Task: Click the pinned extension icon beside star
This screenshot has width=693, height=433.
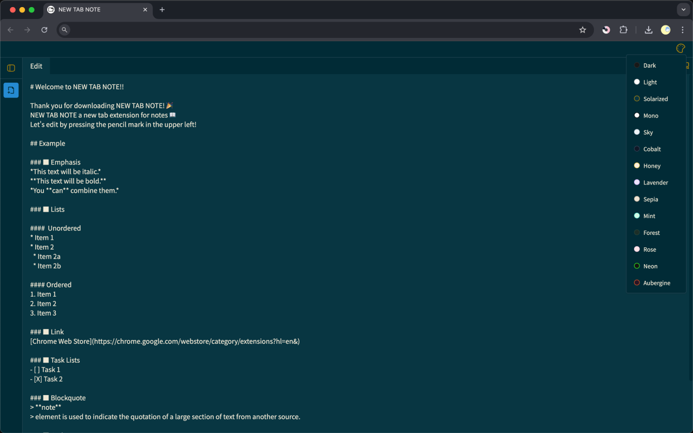Action: click(x=606, y=30)
